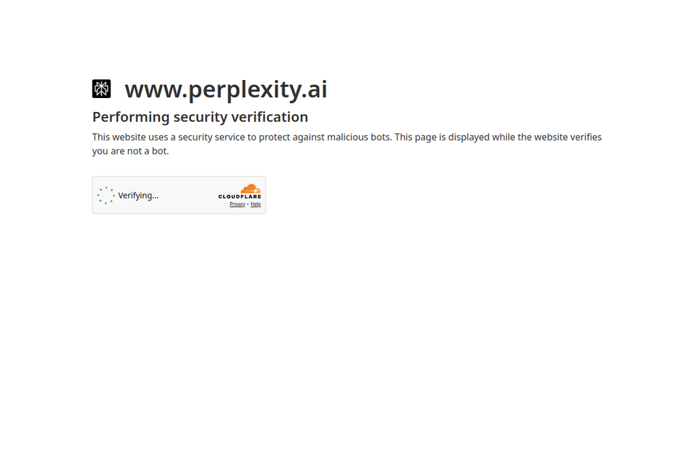The width and height of the screenshot is (695, 464).
Task: Click the orange Cloudflare cloud logo
Action: [x=250, y=189]
